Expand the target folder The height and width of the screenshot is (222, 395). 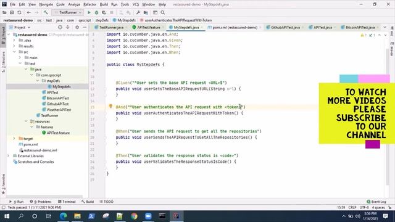14,139
